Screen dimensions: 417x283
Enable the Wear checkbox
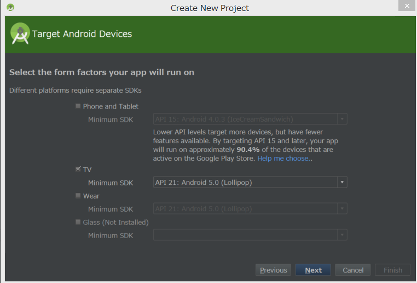tap(78, 196)
